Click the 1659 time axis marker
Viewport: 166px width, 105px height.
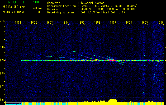click(x=145, y=23)
